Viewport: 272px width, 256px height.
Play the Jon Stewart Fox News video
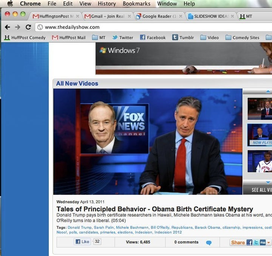148,142
